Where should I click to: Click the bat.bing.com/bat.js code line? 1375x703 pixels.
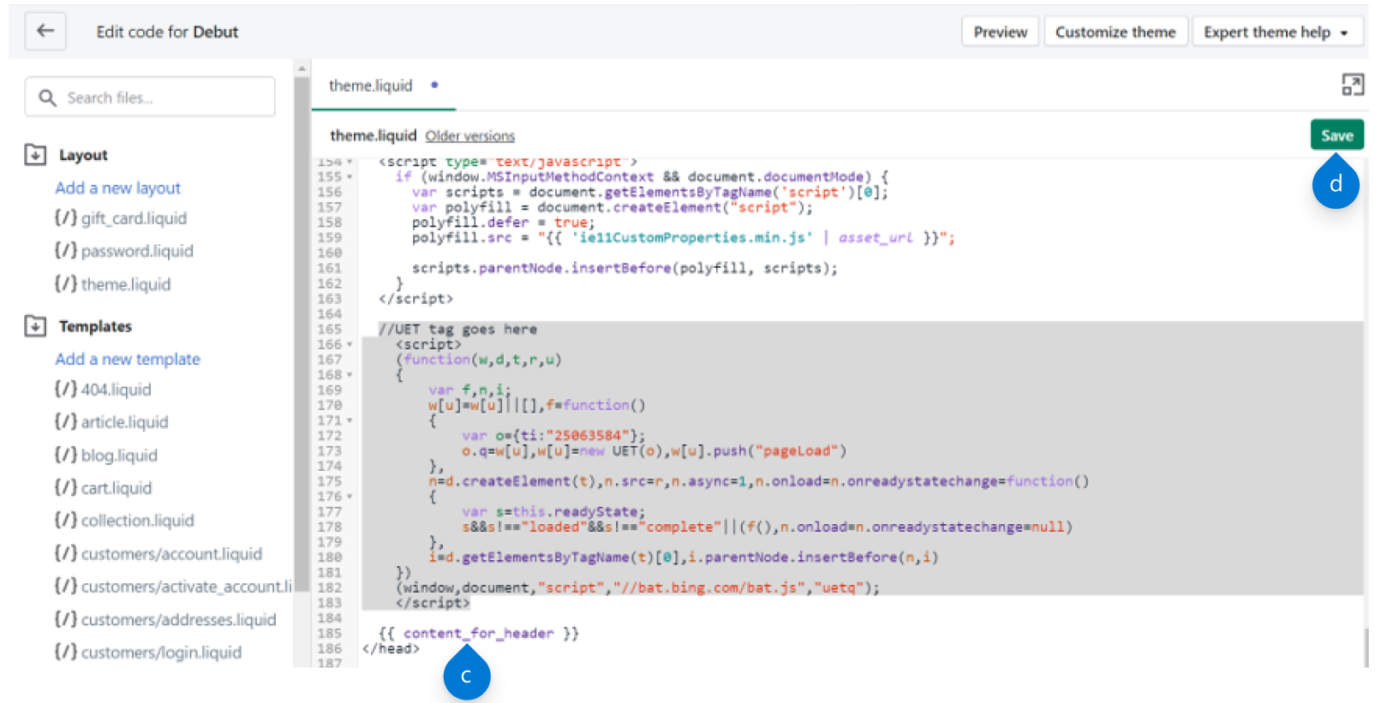[637, 587]
